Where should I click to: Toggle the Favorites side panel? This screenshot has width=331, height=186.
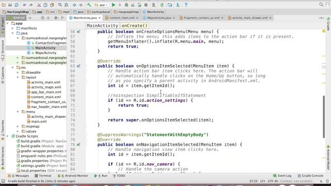pos(3,130)
